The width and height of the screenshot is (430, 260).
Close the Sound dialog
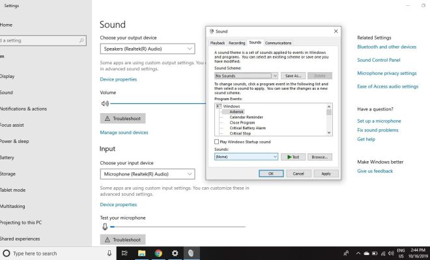coord(336,31)
